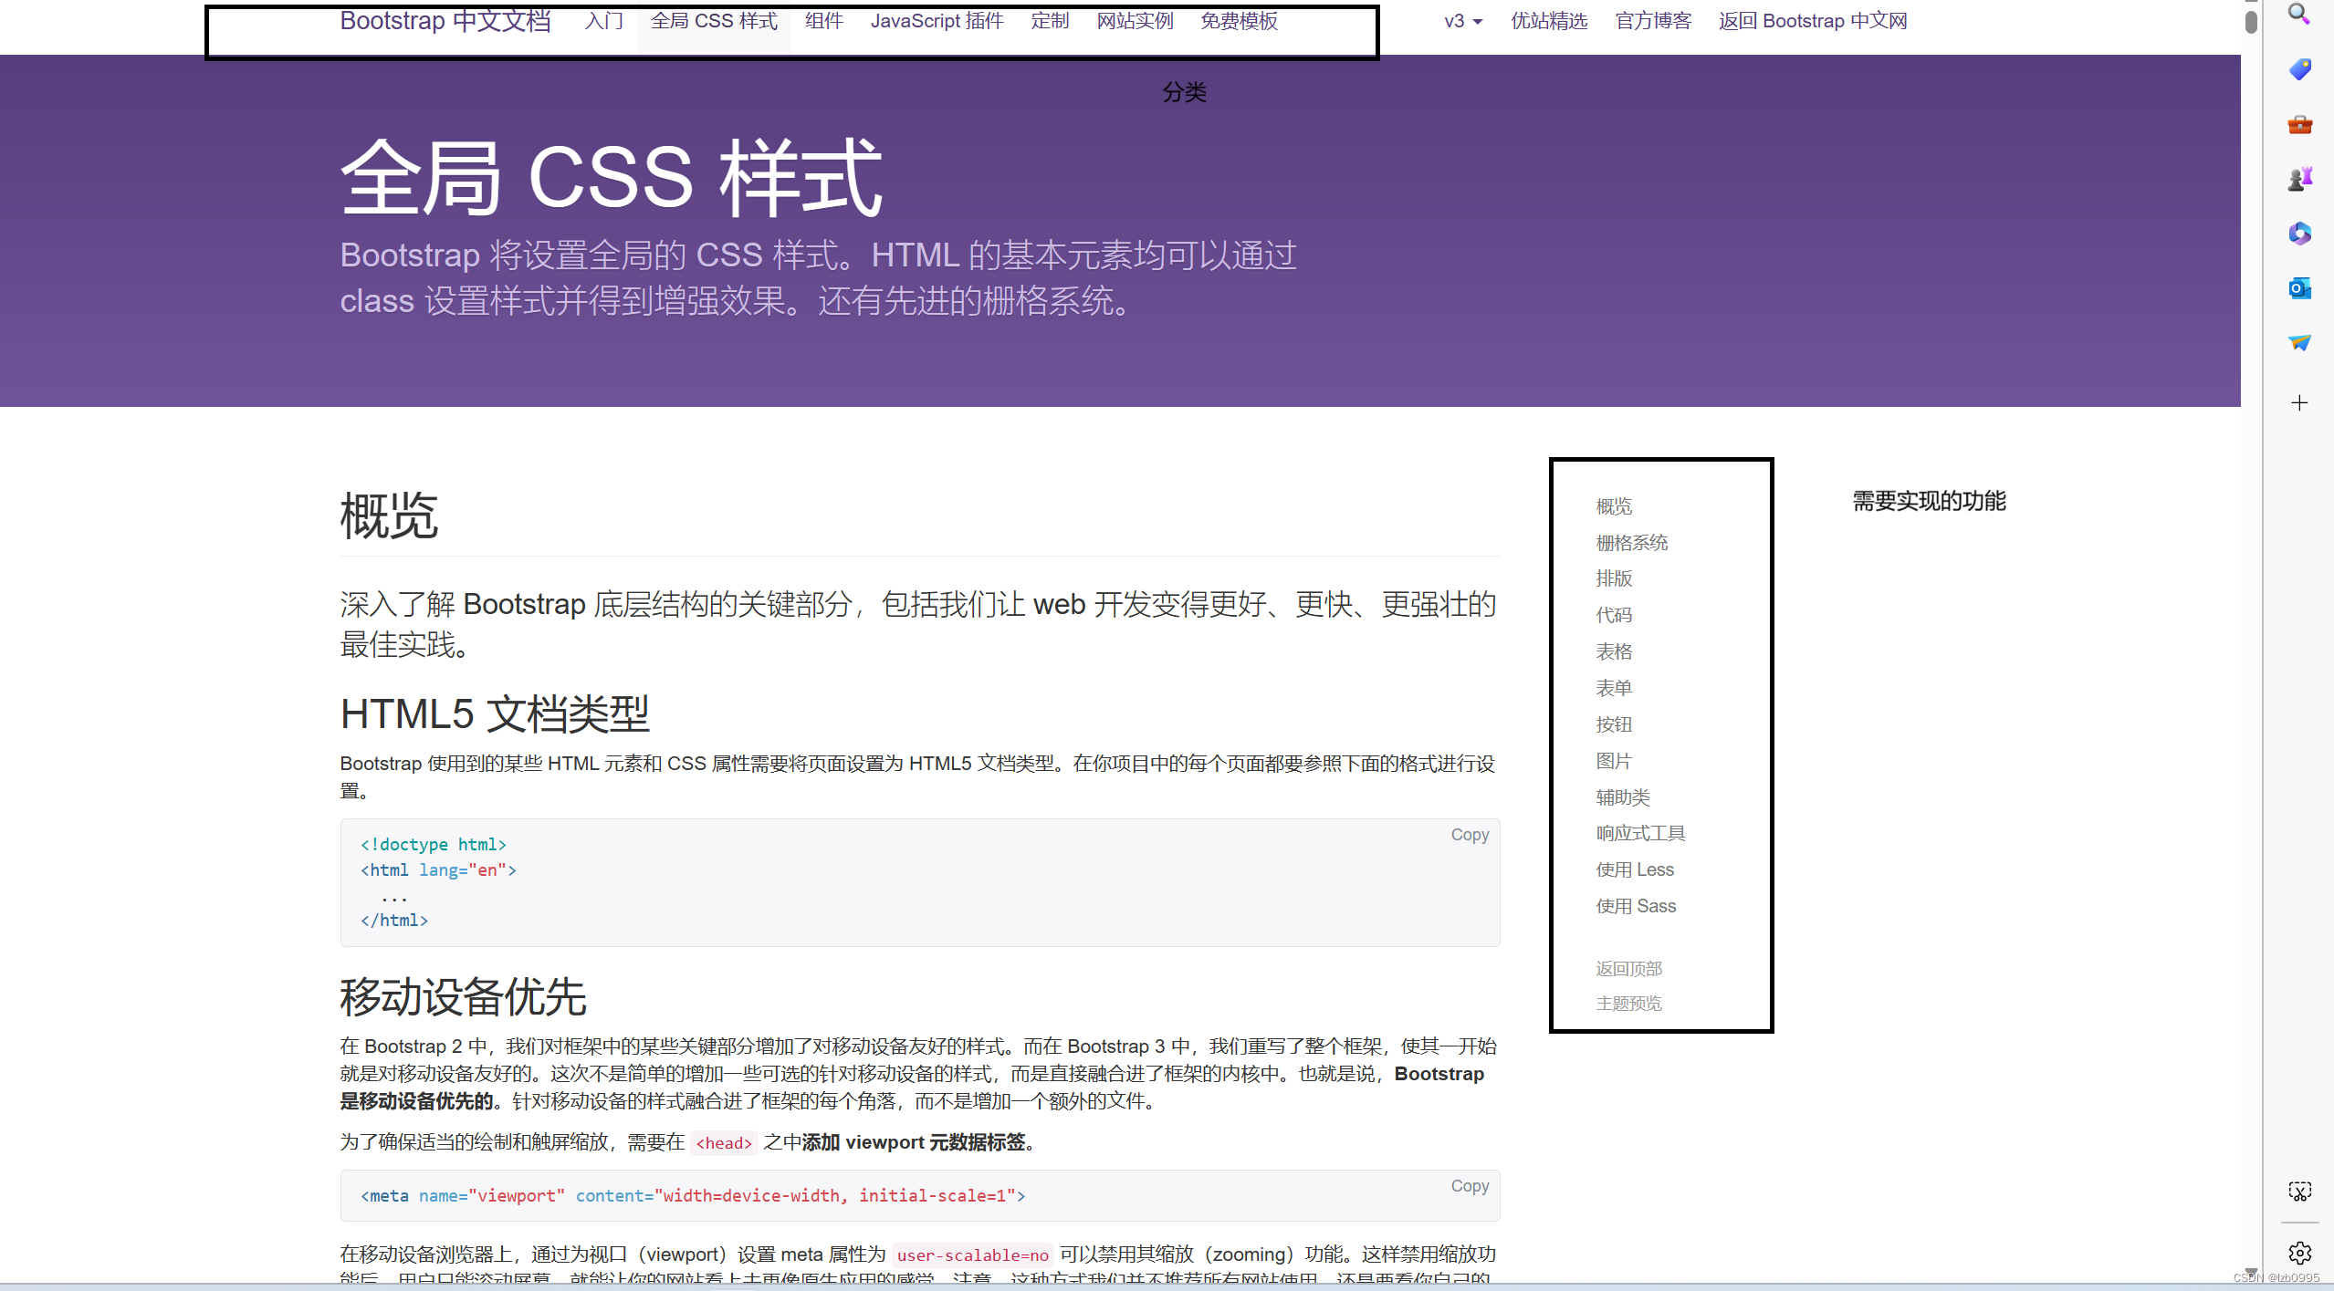Open the 入门 nav item
Viewport: 2334px width, 1291px height.
click(603, 21)
